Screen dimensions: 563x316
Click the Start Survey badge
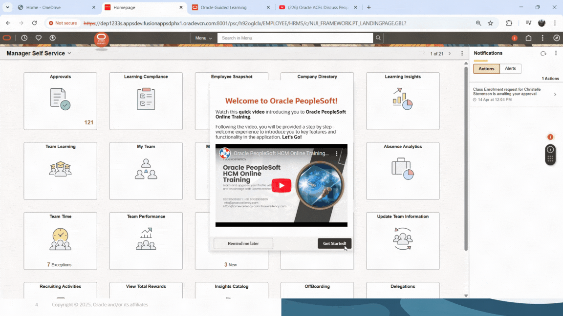pyautogui.click(x=101, y=39)
